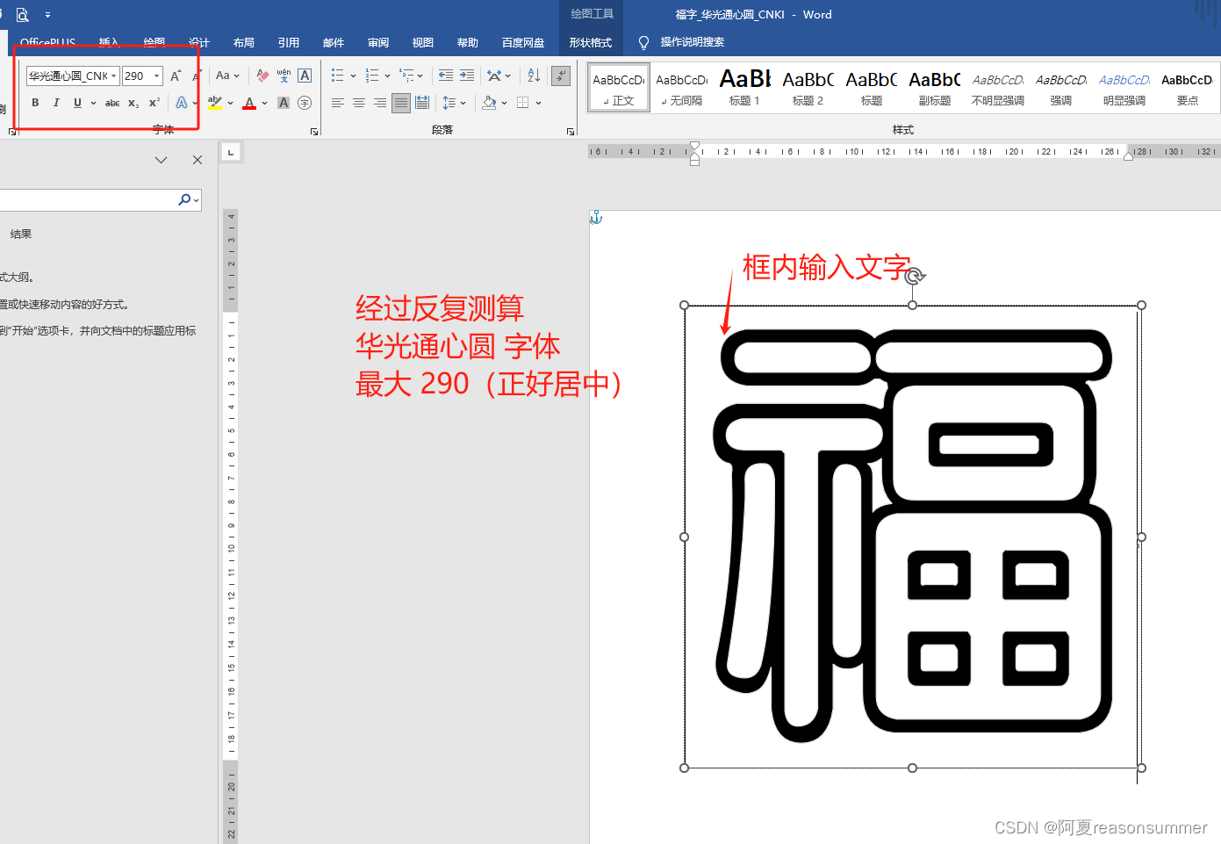Viewport: 1221px width, 844px height.
Task: Open the 邮件 ribbon tab
Action: [x=334, y=42]
